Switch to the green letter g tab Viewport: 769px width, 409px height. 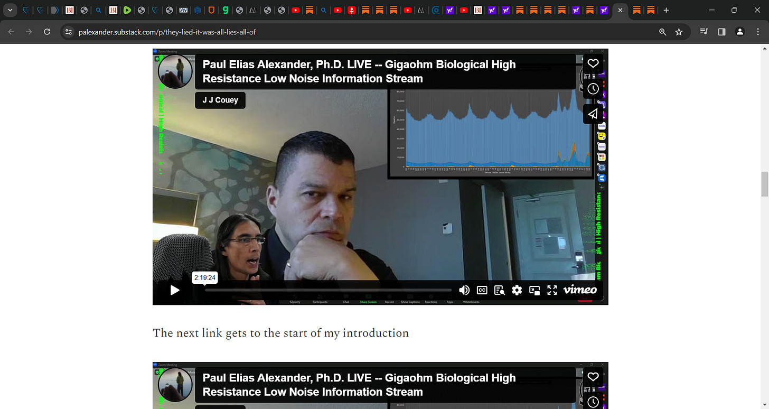(226, 10)
